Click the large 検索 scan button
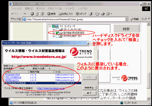 tap(126, 29)
